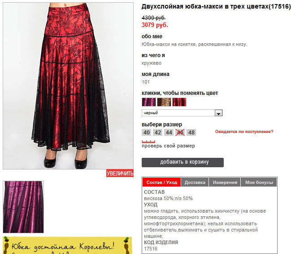Click the УВЕЛИЧИТЬ enlarge image badge

(120, 173)
